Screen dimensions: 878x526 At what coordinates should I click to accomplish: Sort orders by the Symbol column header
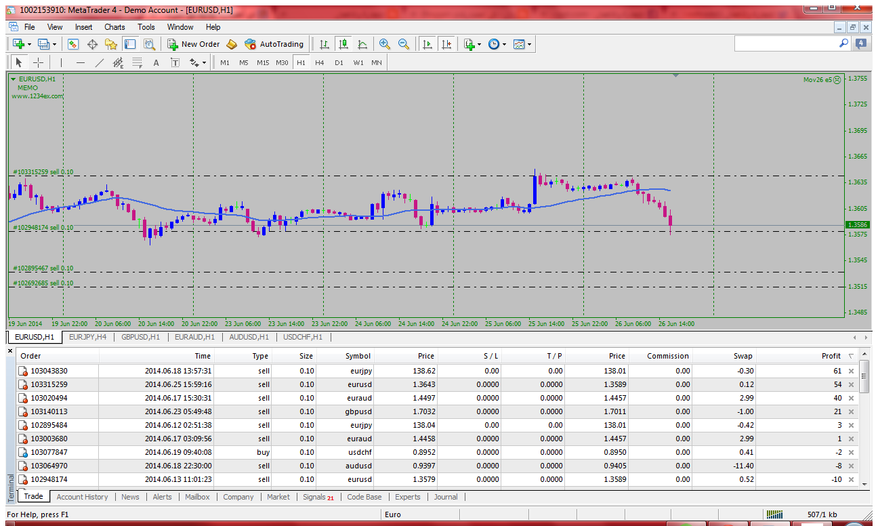click(x=358, y=356)
